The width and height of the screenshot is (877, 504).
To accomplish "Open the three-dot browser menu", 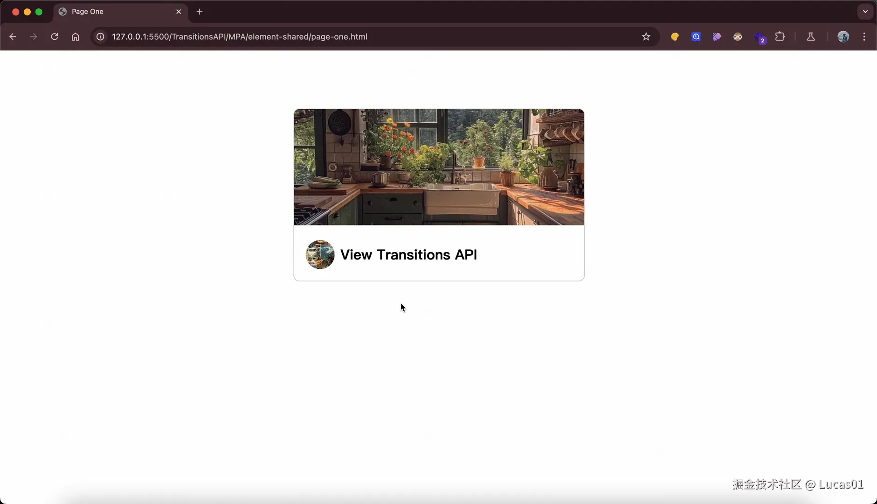I will pos(865,36).
